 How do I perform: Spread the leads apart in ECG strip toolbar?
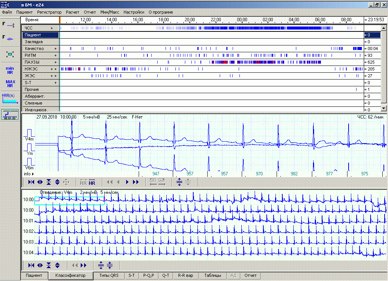click(179, 182)
